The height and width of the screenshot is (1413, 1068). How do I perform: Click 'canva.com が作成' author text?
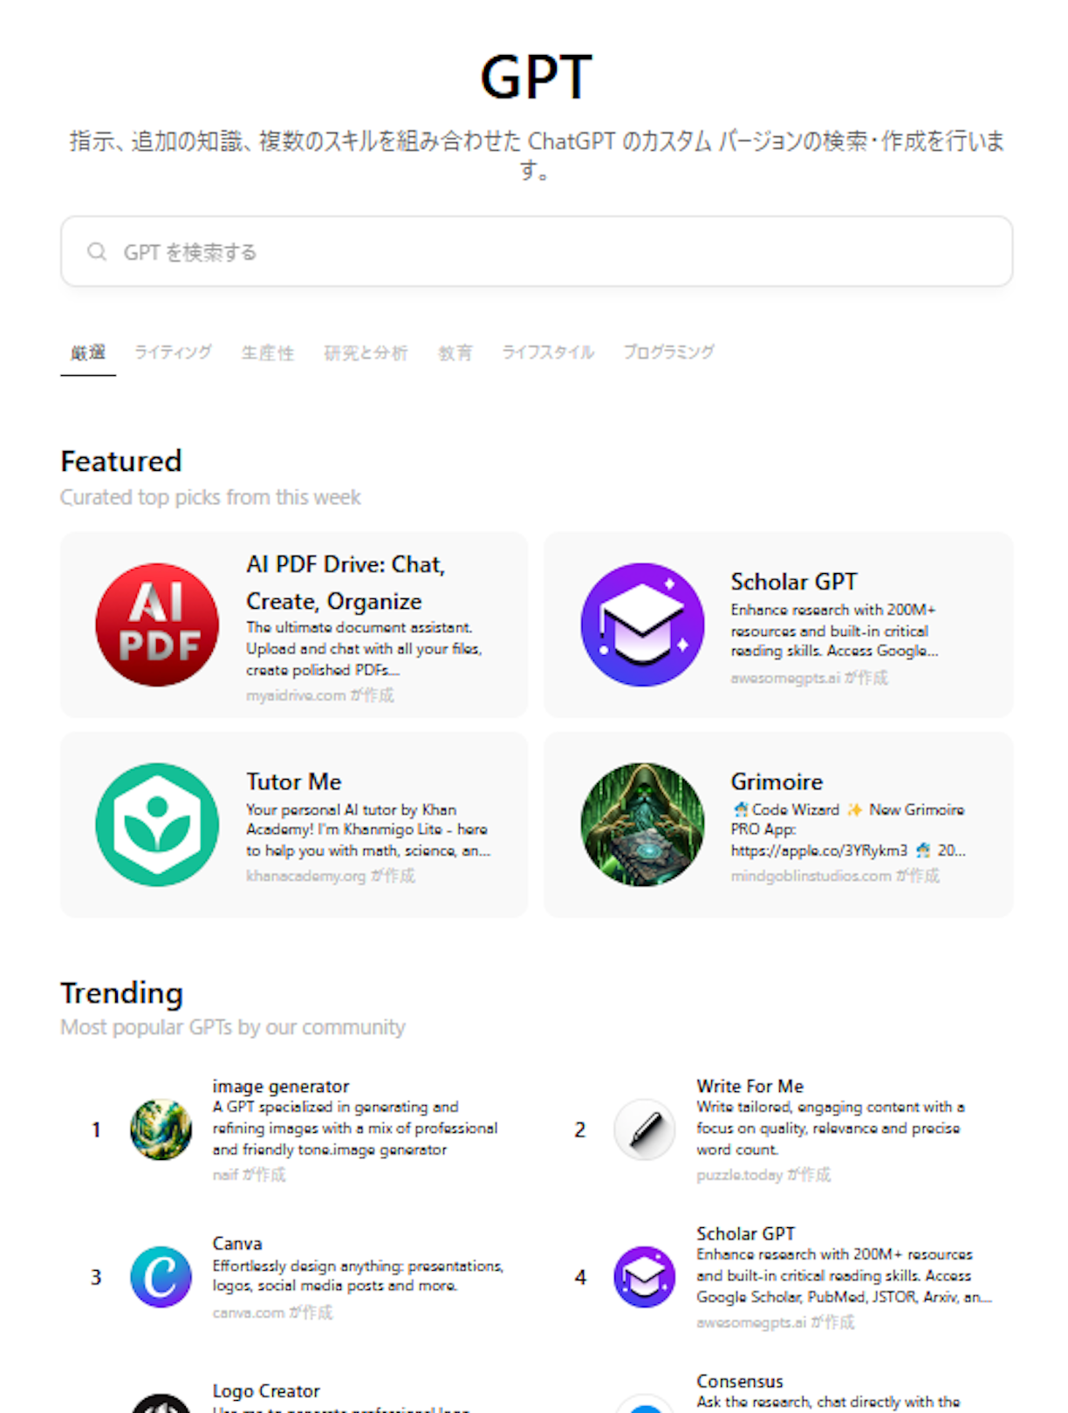pyautogui.click(x=272, y=1313)
